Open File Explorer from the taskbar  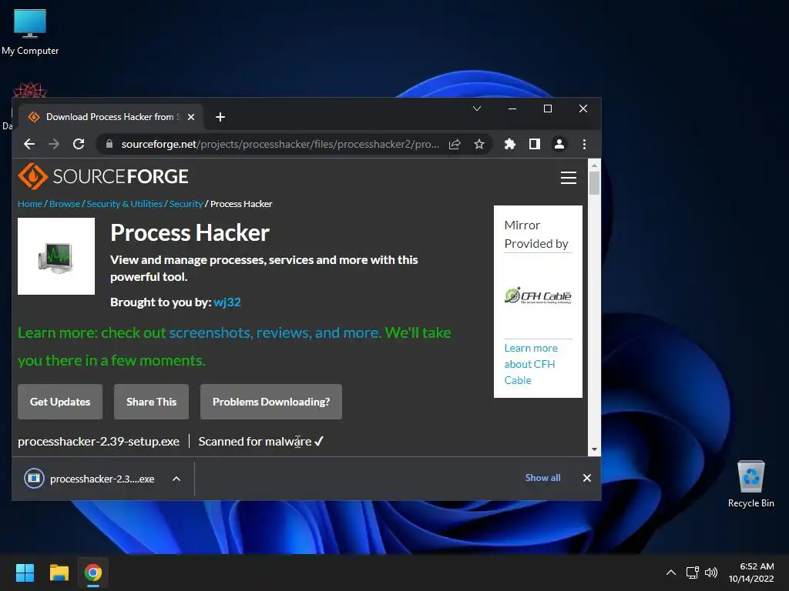[59, 573]
